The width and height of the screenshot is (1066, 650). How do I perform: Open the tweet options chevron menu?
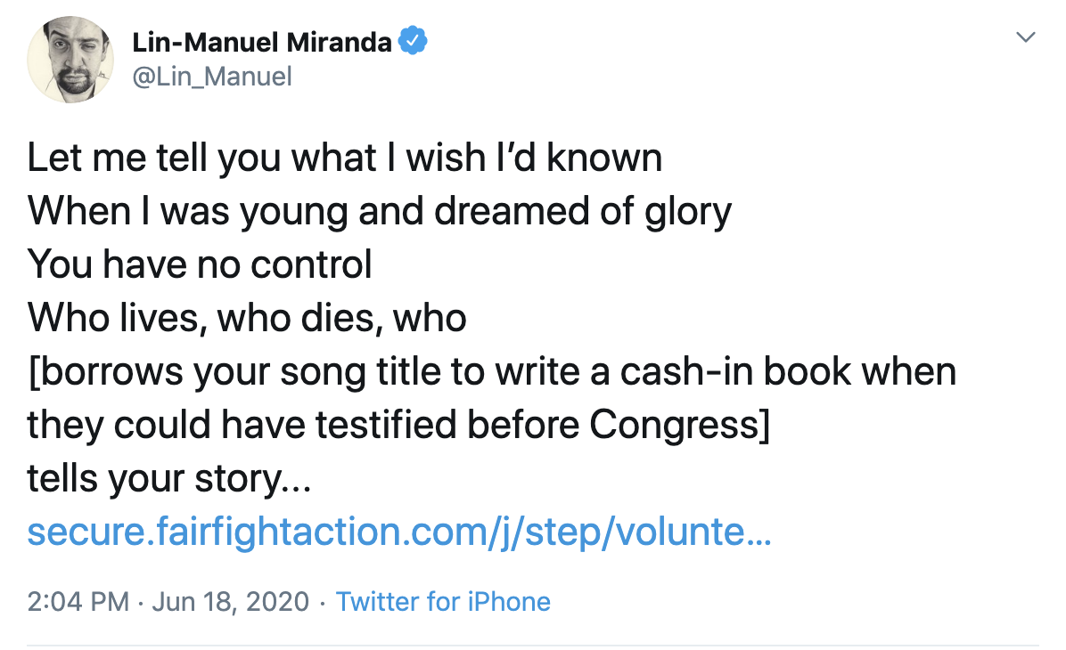point(1027,37)
